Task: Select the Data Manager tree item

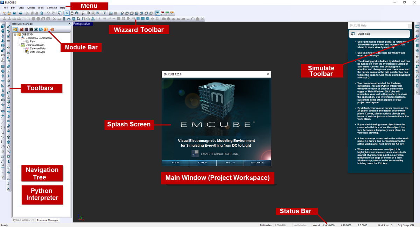Action: pyautogui.click(x=37, y=52)
